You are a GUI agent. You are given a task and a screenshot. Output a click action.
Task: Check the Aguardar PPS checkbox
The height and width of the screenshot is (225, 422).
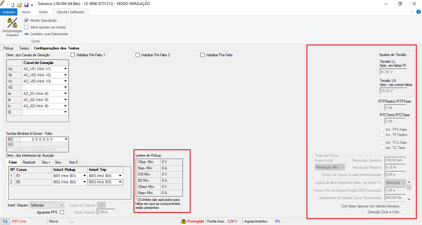[62, 212]
